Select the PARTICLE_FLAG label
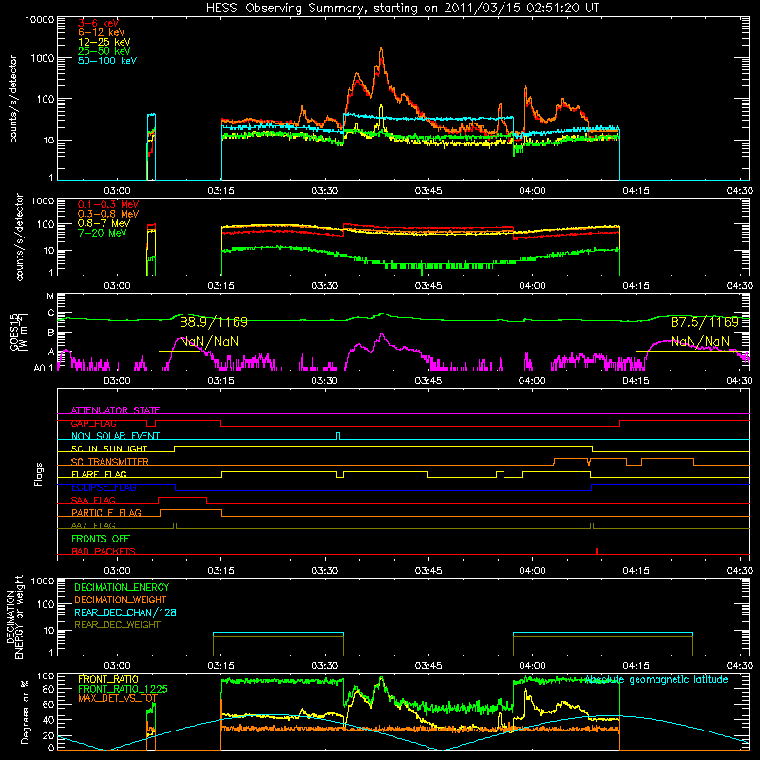Screen dimensions: 760x760 point(106,512)
